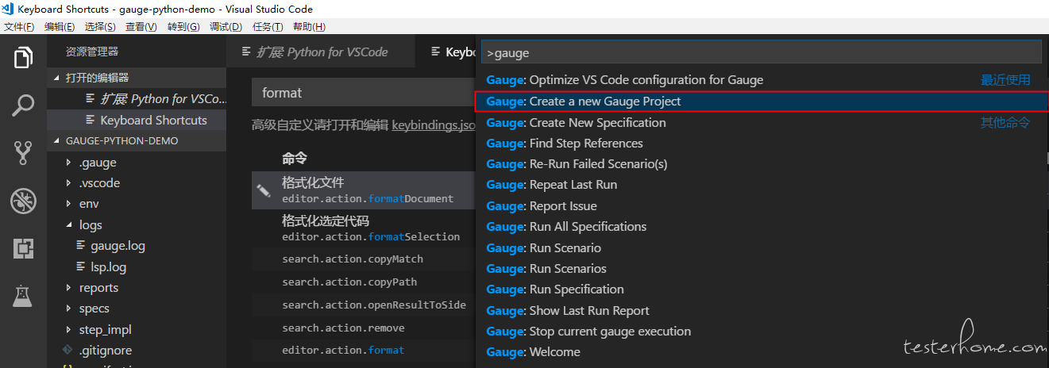Select the search.action.copyMatch row

click(364, 259)
